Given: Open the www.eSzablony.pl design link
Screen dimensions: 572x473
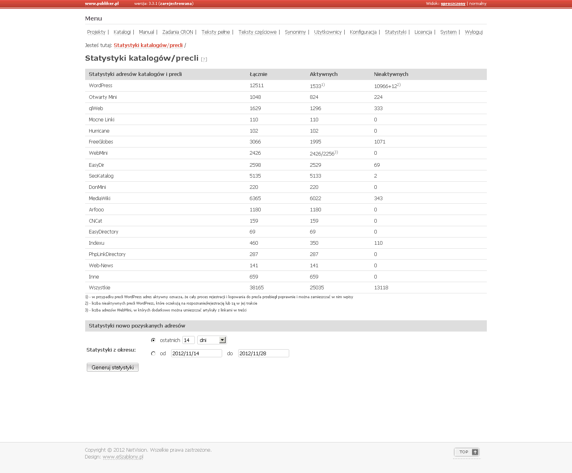Looking at the screenshot, I should 123,457.
